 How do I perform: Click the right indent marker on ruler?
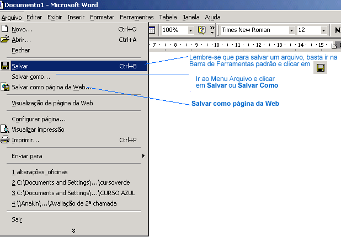[334, 46]
